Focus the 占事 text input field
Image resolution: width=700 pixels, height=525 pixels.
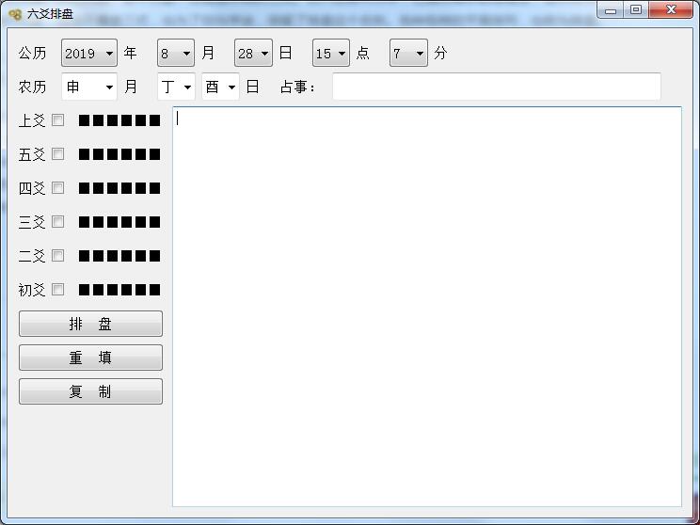tap(497, 87)
